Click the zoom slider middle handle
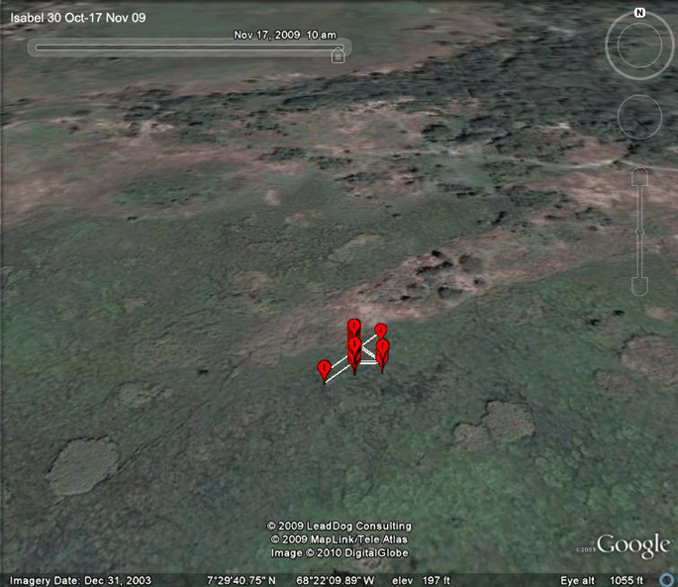 pos(640,233)
